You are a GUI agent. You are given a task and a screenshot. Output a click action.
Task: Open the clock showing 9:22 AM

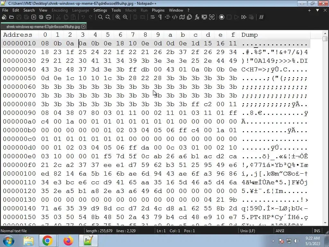coord(313,241)
